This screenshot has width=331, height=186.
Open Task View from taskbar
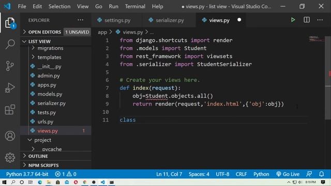[31, 182]
